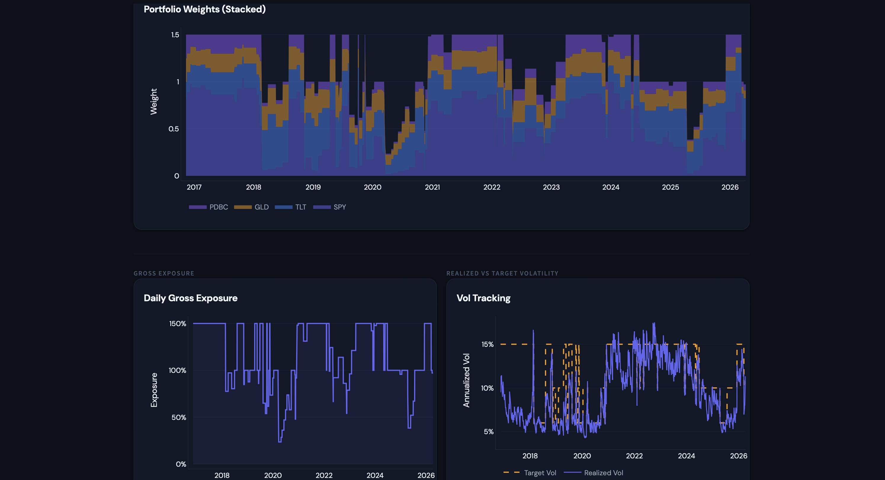Click the 150% label on Exposure axis
885x480 pixels.
pos(177,323)
